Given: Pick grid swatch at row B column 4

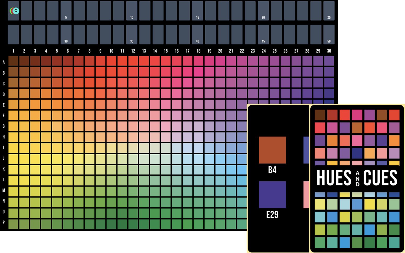Looking at the screenshot, I should point(46,72).
